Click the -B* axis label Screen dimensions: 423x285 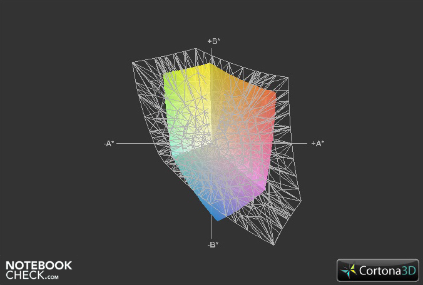(x=213, y=244)
